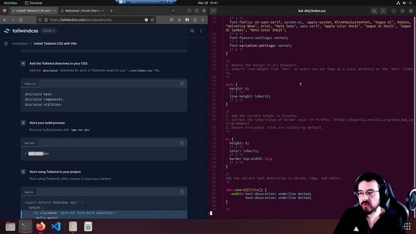The image size is (416, 234).
Task: Open Terminal from the dock
Action: [x=25, y=226]
